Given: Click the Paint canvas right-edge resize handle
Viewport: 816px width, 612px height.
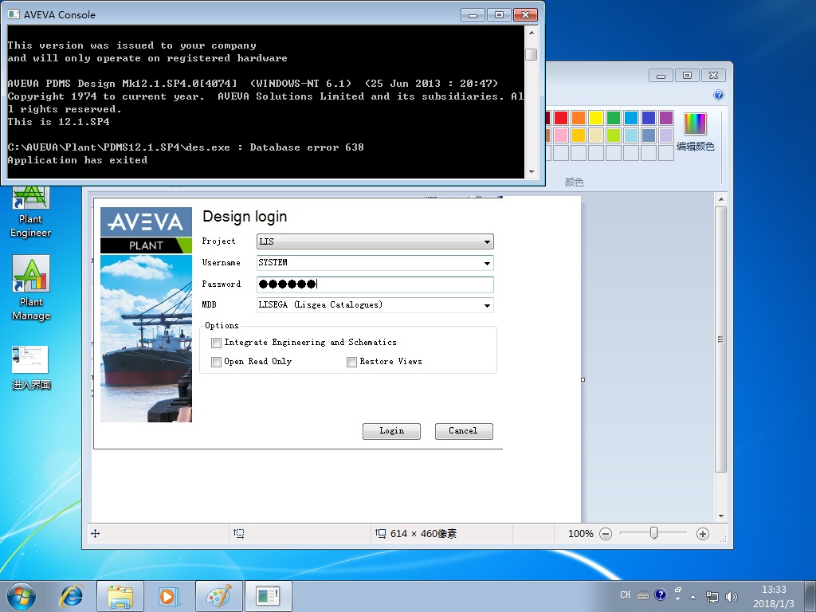Looking at the screenshot, I should [x=583, y=379].
